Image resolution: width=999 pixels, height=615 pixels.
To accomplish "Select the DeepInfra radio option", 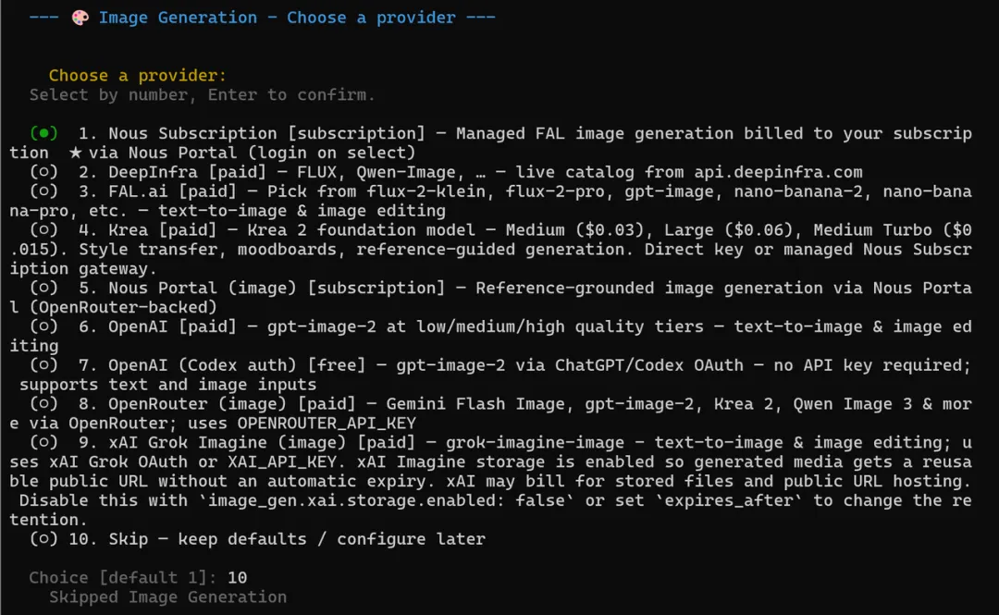I will (x=43, y=172).
